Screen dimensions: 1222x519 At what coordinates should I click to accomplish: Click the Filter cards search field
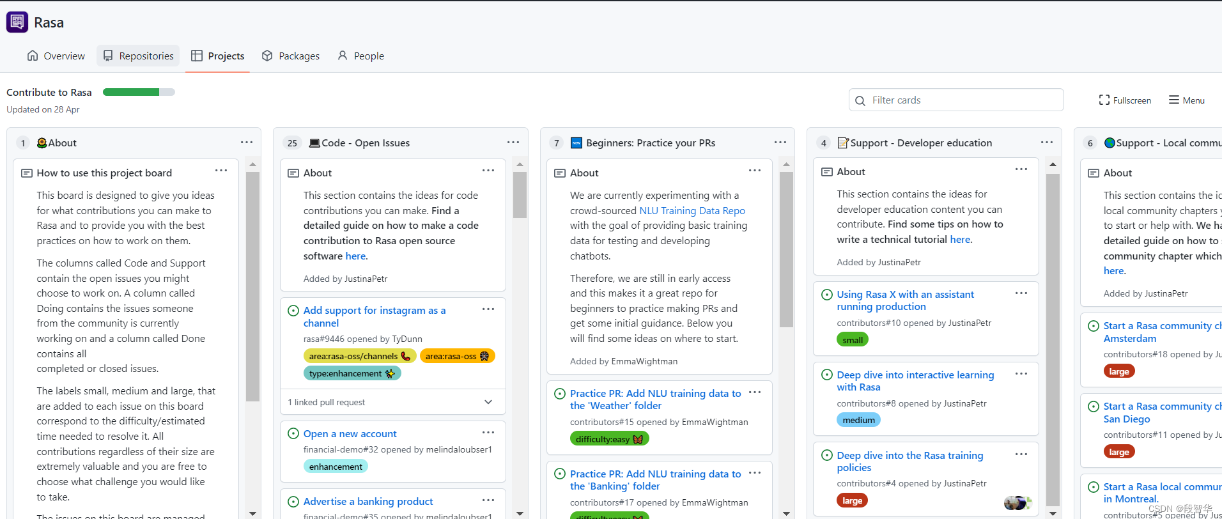click(956, 100)
